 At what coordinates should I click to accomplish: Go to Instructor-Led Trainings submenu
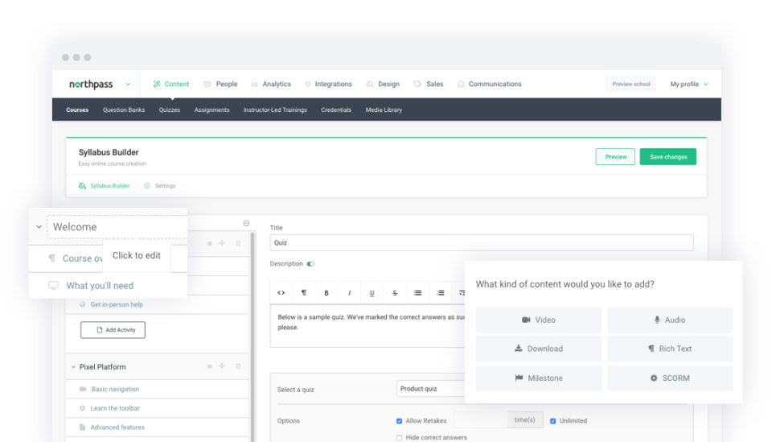point(275,109)
